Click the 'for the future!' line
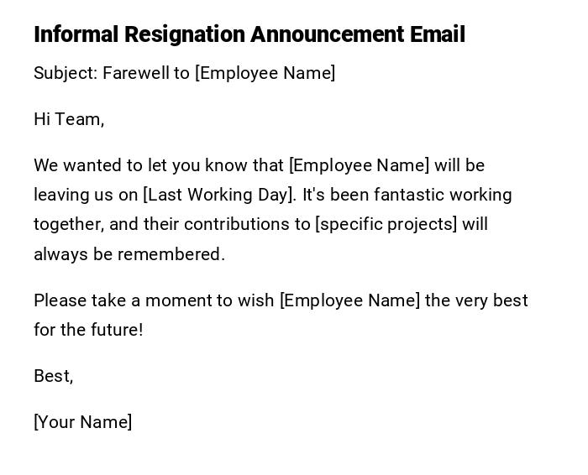Image resolution: width=588 pixels, height=475 pixels. [x=88, y=330]
